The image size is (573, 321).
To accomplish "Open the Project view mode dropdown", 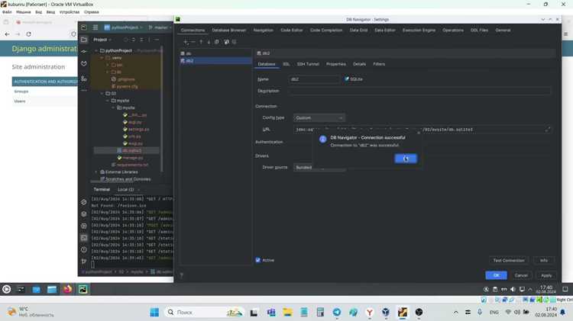I will pos(102,40).
